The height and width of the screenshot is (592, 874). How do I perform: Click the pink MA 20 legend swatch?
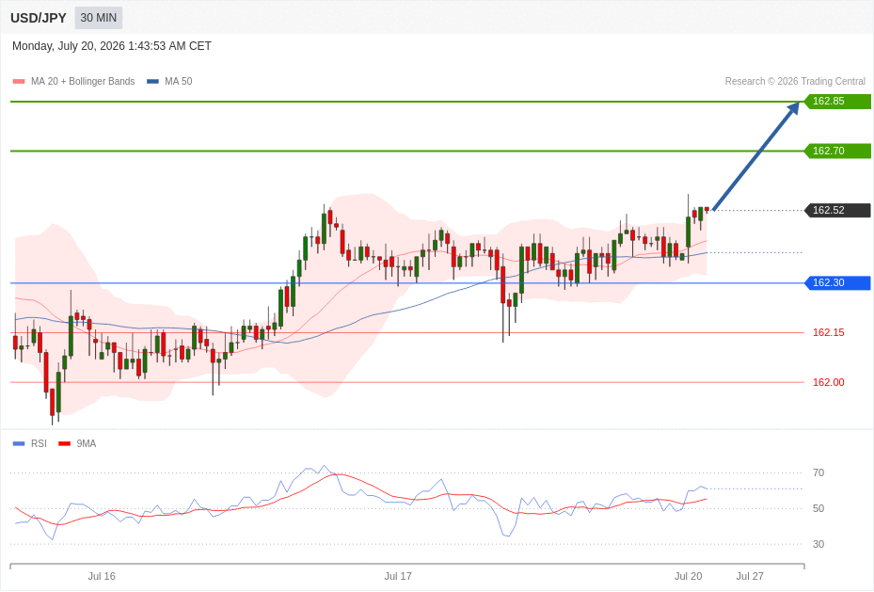(19, 81)
